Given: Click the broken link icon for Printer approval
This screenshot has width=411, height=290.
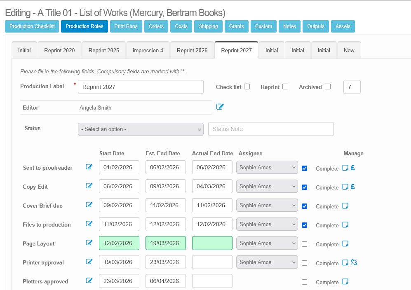Looking at the screenshot, I should [354, 263].
